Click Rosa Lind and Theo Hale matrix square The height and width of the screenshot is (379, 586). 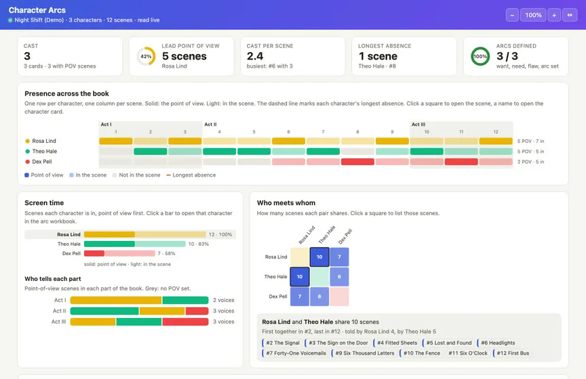click(x=319, y=257)
